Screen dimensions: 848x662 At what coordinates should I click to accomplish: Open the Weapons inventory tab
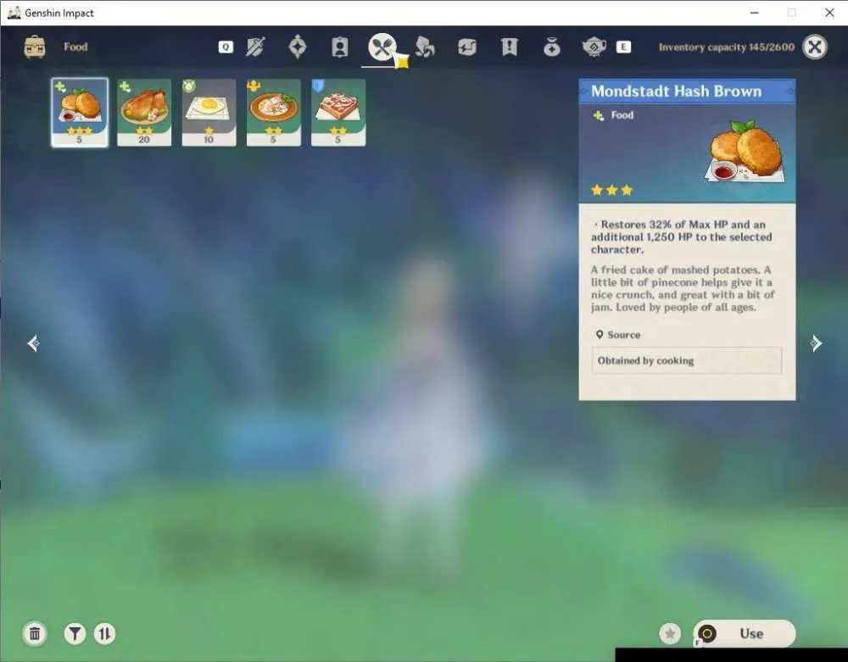(255, 47)
